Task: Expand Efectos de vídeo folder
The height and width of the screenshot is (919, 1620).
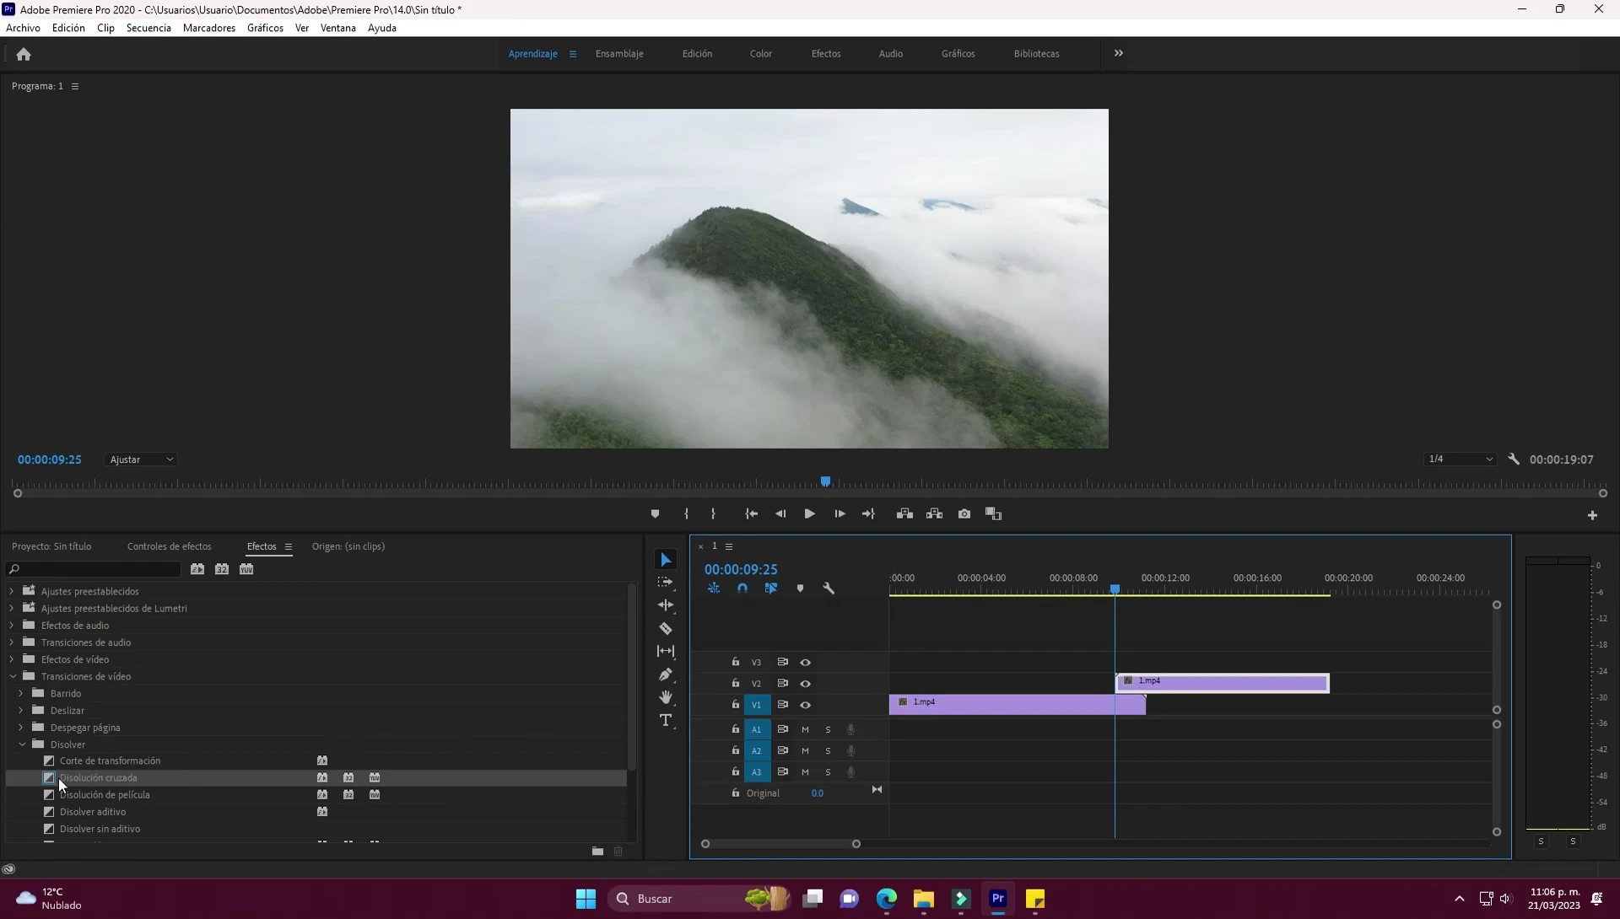Action: click(x=12, y=659)
